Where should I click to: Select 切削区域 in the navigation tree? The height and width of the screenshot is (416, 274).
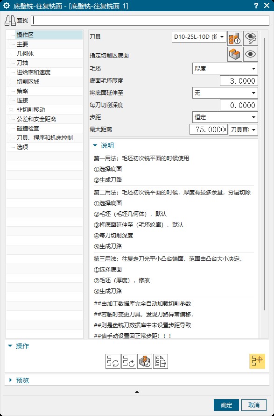coord(28,81)
